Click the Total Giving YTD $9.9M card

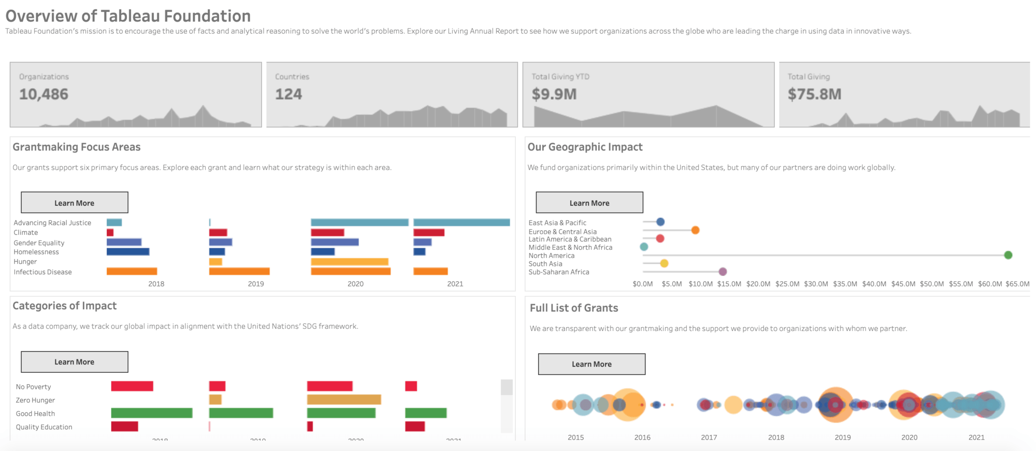(x=649, y=95)
